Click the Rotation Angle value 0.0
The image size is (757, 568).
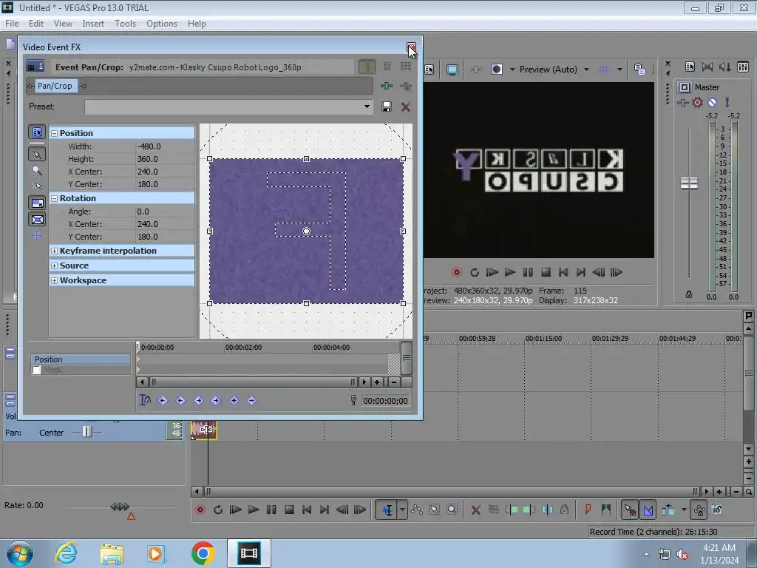[165, 212]
